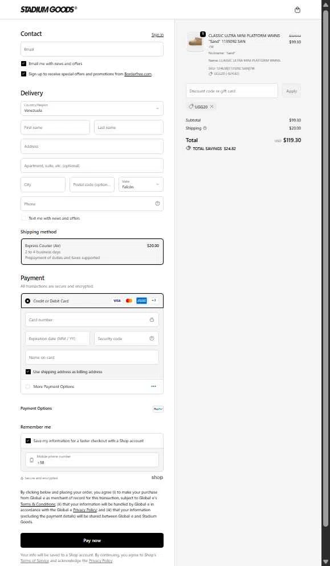Click the Visa card icon
This screenshot has height=566, width=330.
[x=117, y=301]
